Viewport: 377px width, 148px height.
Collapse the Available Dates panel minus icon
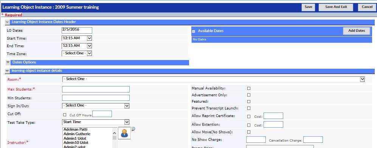coord(194,31)
